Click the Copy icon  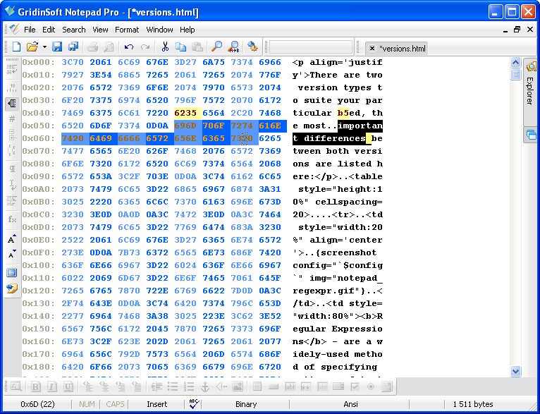point(180,47)
